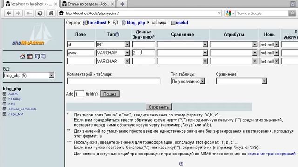
Task: Switch to 'Статьи по разделу' tab
Action: pyautogui.click(x=88, y=4)
